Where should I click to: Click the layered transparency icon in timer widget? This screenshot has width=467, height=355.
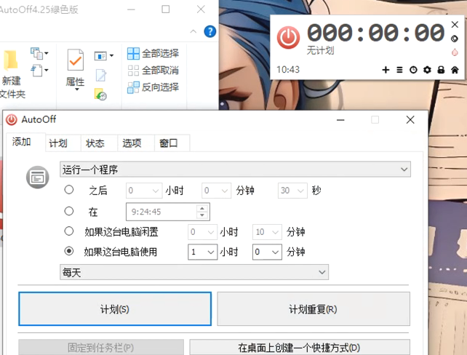pyautogui.click(x=455, y=39)
